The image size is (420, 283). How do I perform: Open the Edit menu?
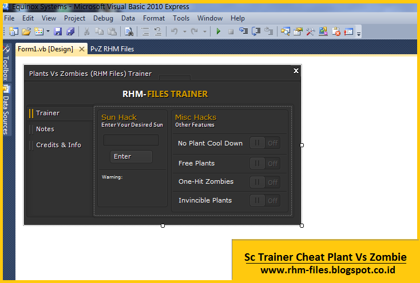point(28,18)
